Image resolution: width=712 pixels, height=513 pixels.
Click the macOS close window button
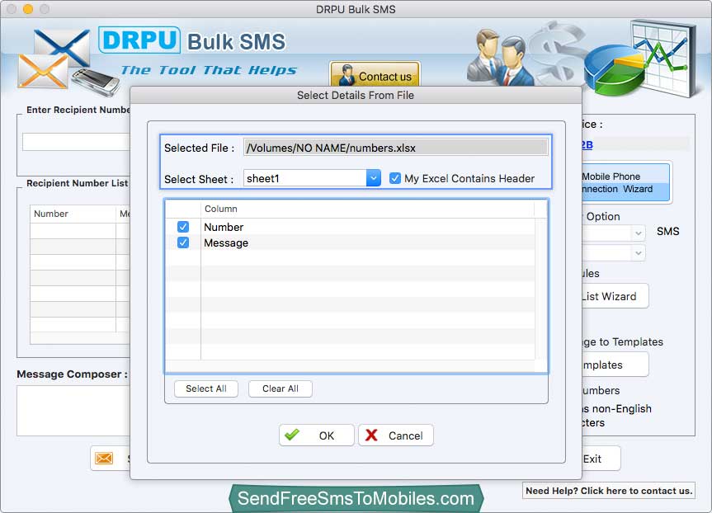tap(12, 8)
